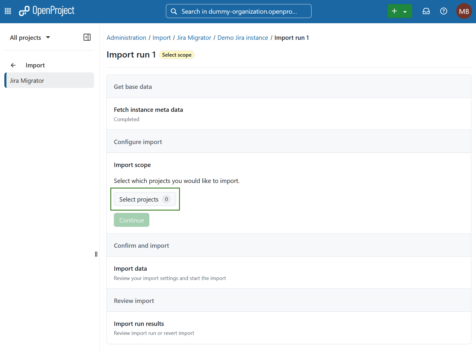Click the disabled Continue button
476x352 pixels.
tap(132, 220)
